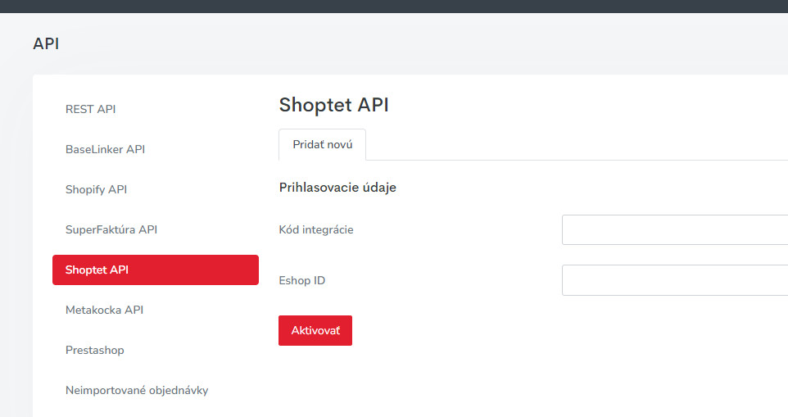Focus the Kód integrácie input field
The width and height of the screenshot is (788, 417).
[675, 229]
